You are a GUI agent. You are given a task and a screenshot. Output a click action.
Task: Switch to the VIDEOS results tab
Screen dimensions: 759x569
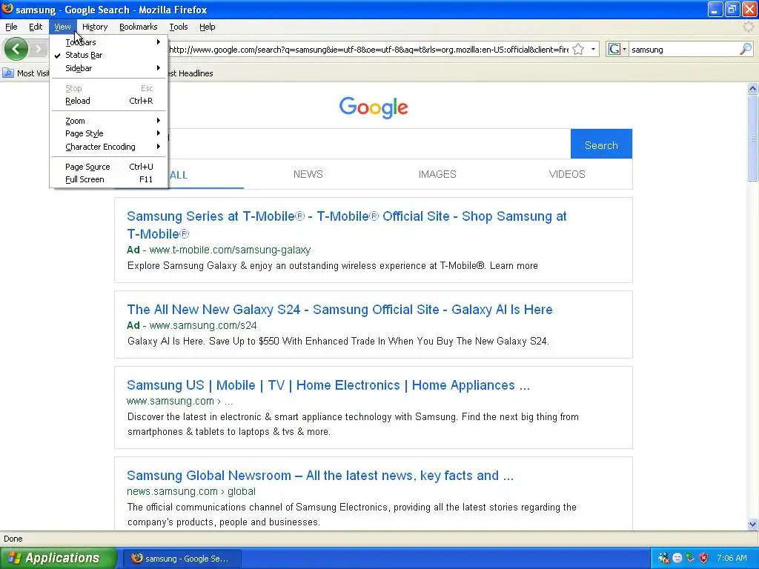(567, 174)
